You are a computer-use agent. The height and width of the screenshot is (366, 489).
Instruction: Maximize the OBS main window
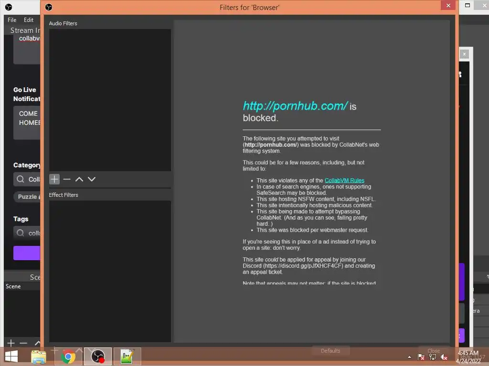468,5
